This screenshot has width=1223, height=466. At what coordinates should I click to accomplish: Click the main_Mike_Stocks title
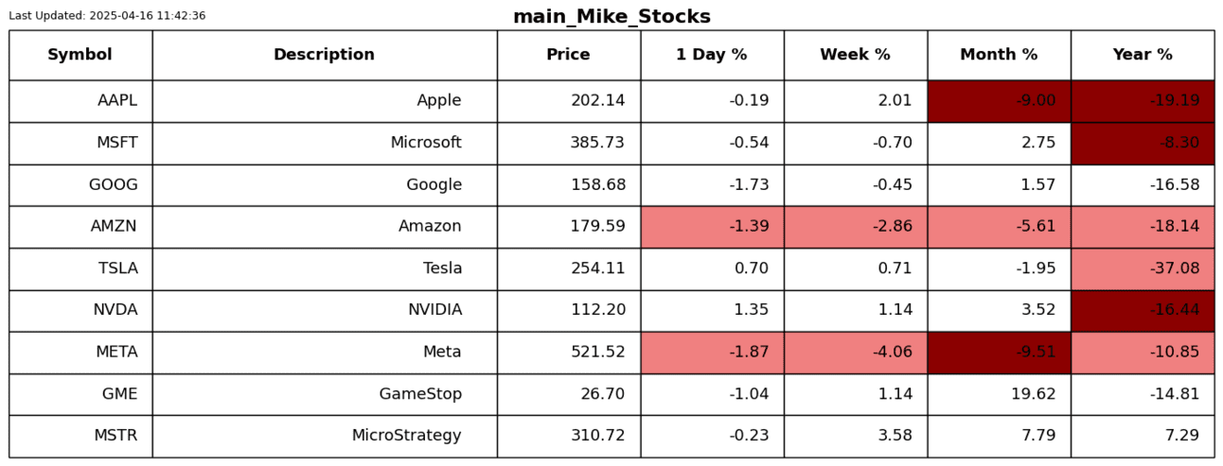(x=611, y=17)
